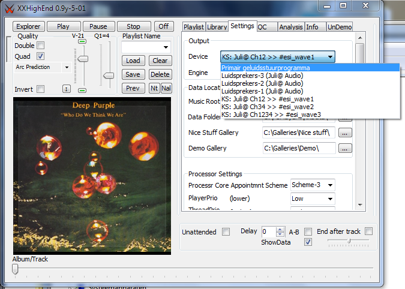Uncheck the Quad quality checkbox
This screenshot has height=289, width=405.
41,56
